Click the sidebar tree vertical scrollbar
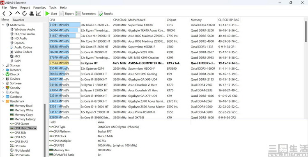308x157 pixels. coord(44,130)
